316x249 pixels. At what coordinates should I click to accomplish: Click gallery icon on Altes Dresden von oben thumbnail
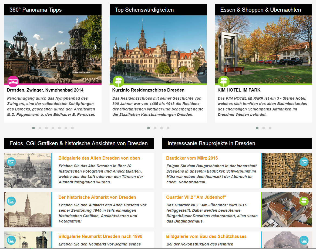[x=11, y=162]
